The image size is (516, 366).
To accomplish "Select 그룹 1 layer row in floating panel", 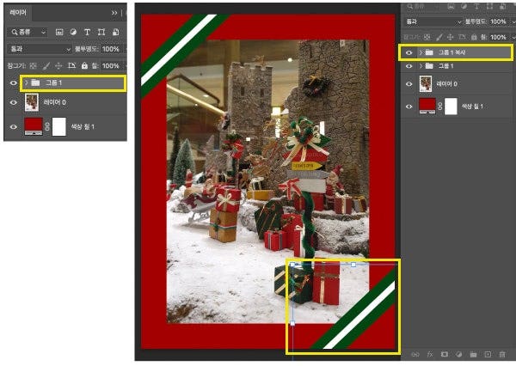I will pos(73,82).
